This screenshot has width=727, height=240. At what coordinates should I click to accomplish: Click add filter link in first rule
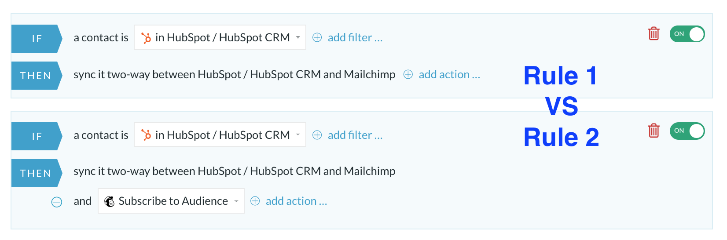[355, 37]
